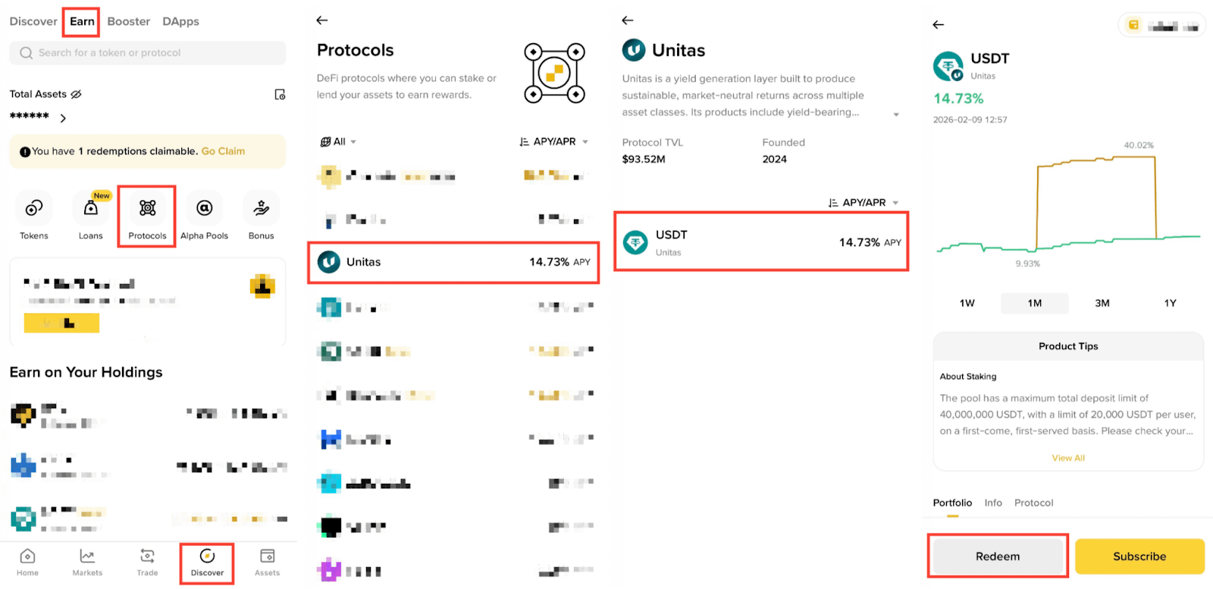Open the Tokens icon in Earn
The height and width of the screenshot is (589, 1213).
click(x=33, y=208)
